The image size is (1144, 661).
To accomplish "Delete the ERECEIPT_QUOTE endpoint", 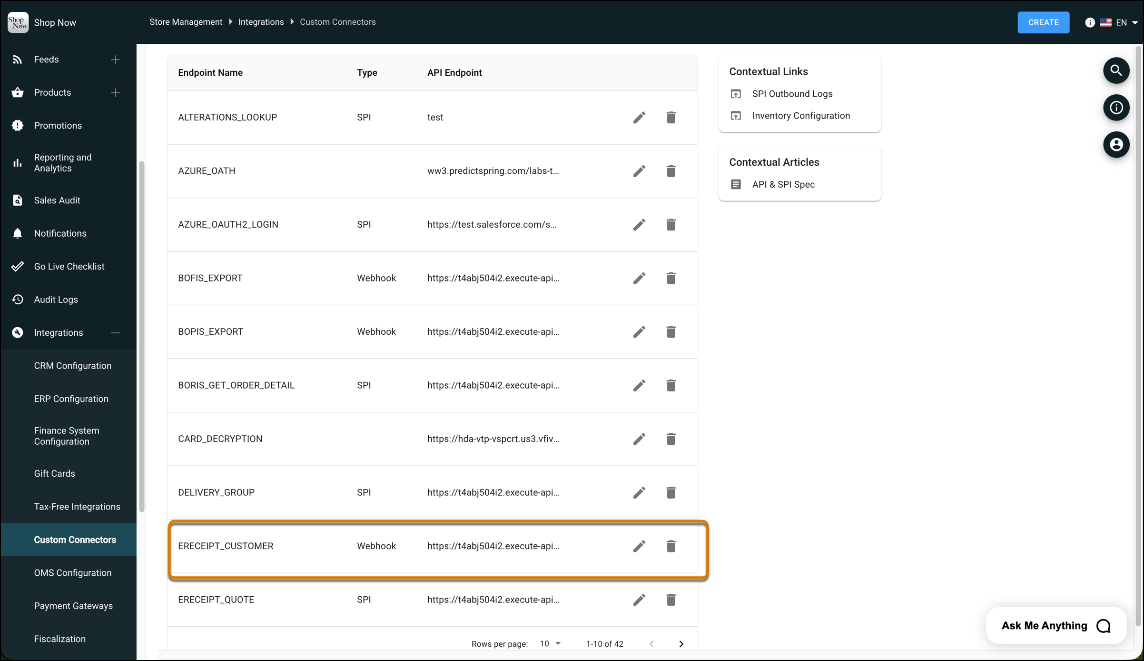I will pos(671,600).
